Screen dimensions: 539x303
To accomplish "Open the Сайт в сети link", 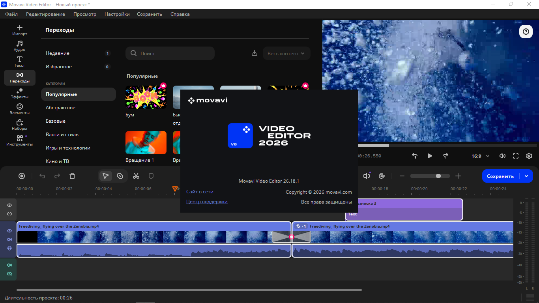I will [x=200, y=192].
